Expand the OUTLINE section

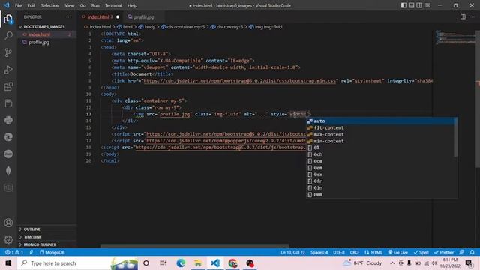point(46,229)
